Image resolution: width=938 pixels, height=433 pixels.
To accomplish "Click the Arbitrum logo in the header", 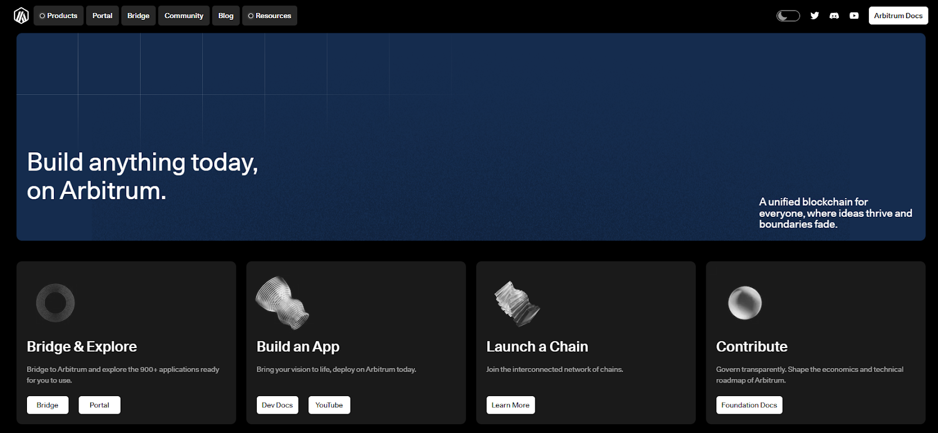I will (x=21, y=16).
